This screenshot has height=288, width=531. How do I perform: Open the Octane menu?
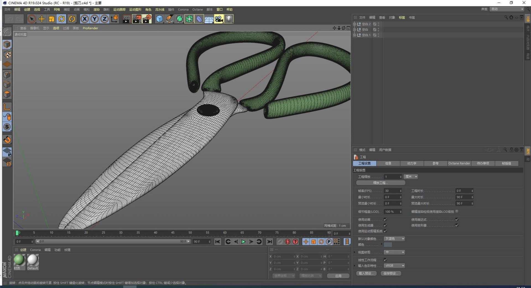[x=197, y=9]
